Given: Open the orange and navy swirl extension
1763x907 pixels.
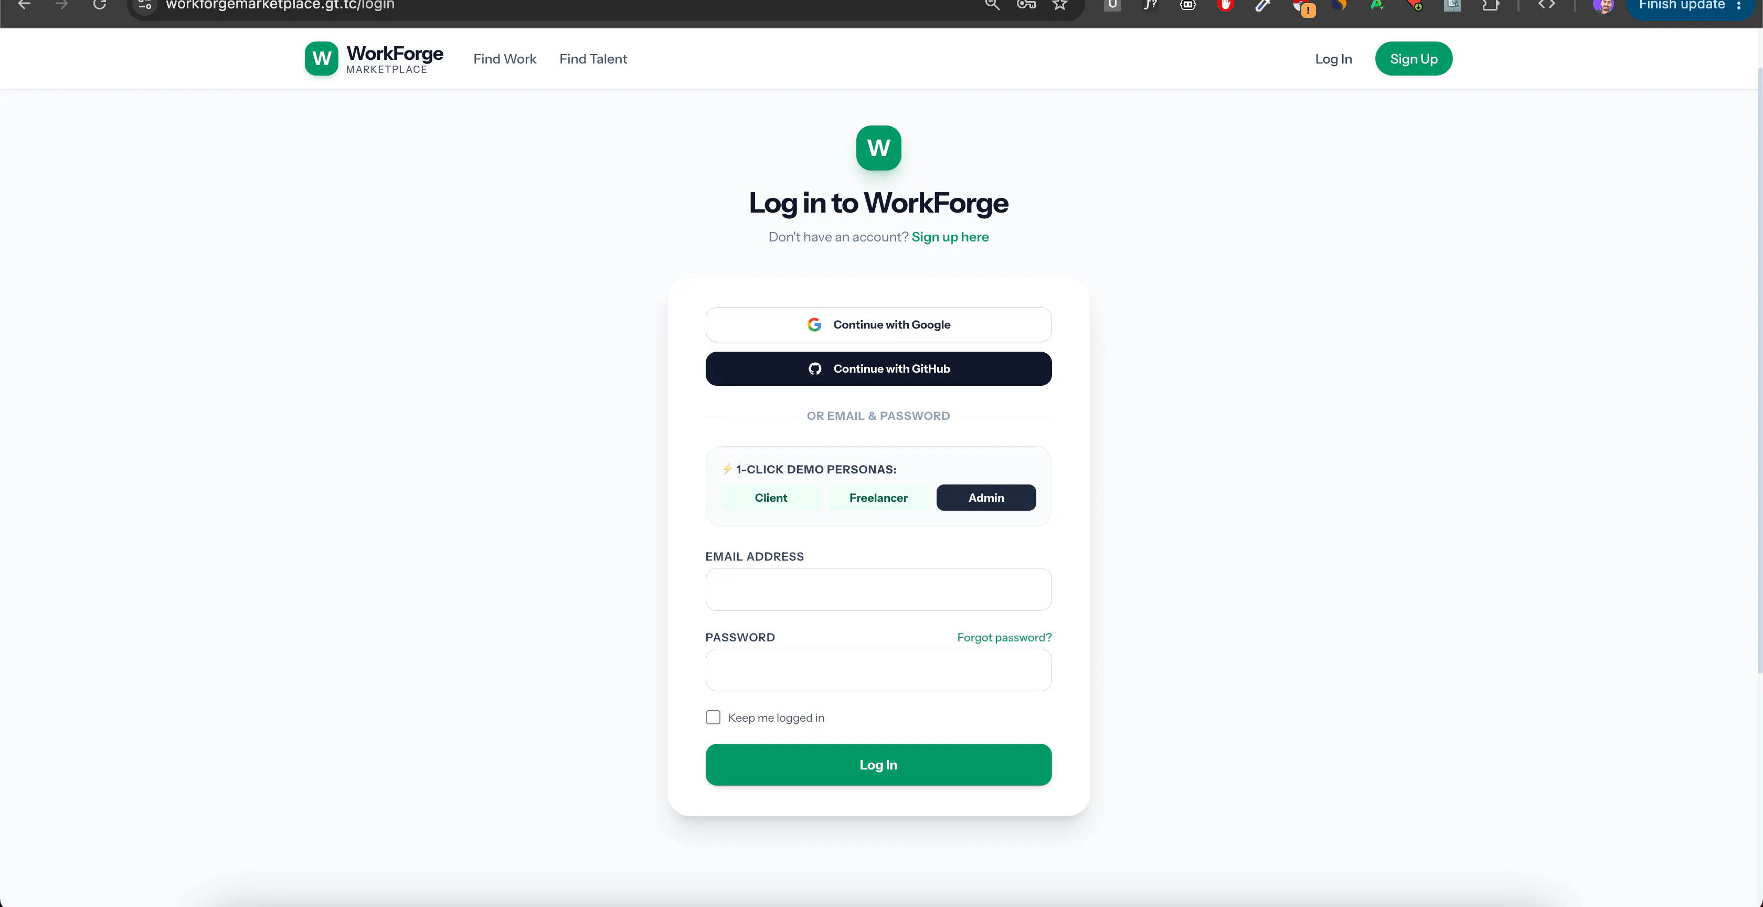Looking at the screenshot, I should click(1340, 5).
